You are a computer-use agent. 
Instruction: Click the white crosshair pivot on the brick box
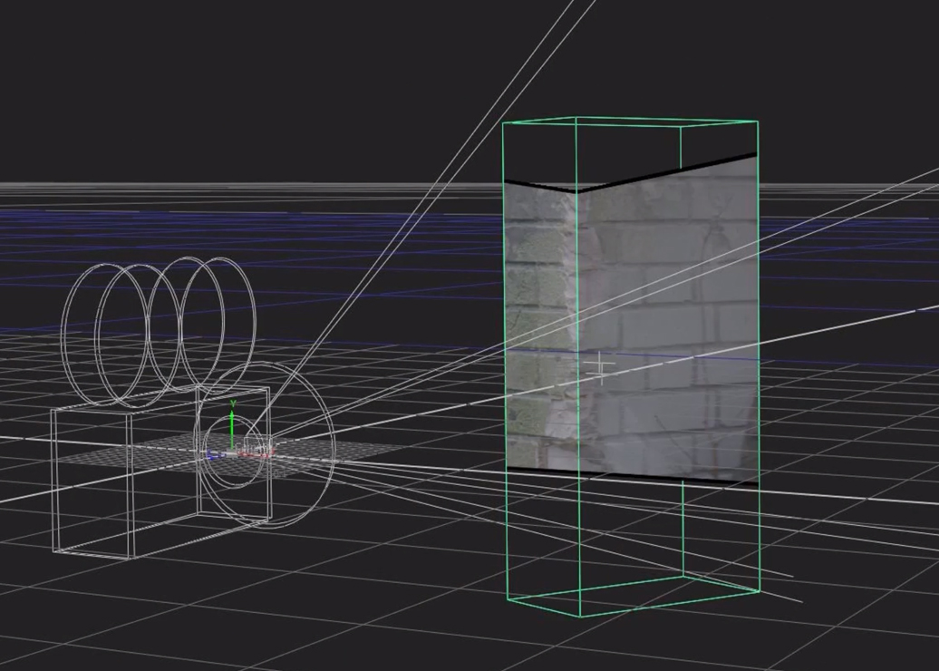click(601, 367)
